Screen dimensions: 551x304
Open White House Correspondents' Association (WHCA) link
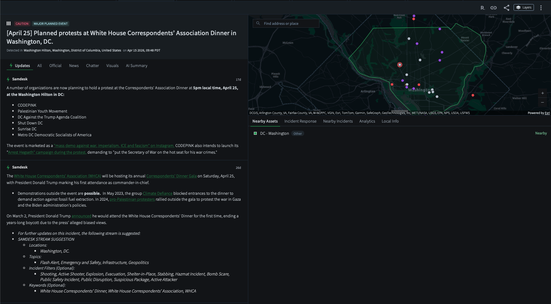(x=57, y=176)
